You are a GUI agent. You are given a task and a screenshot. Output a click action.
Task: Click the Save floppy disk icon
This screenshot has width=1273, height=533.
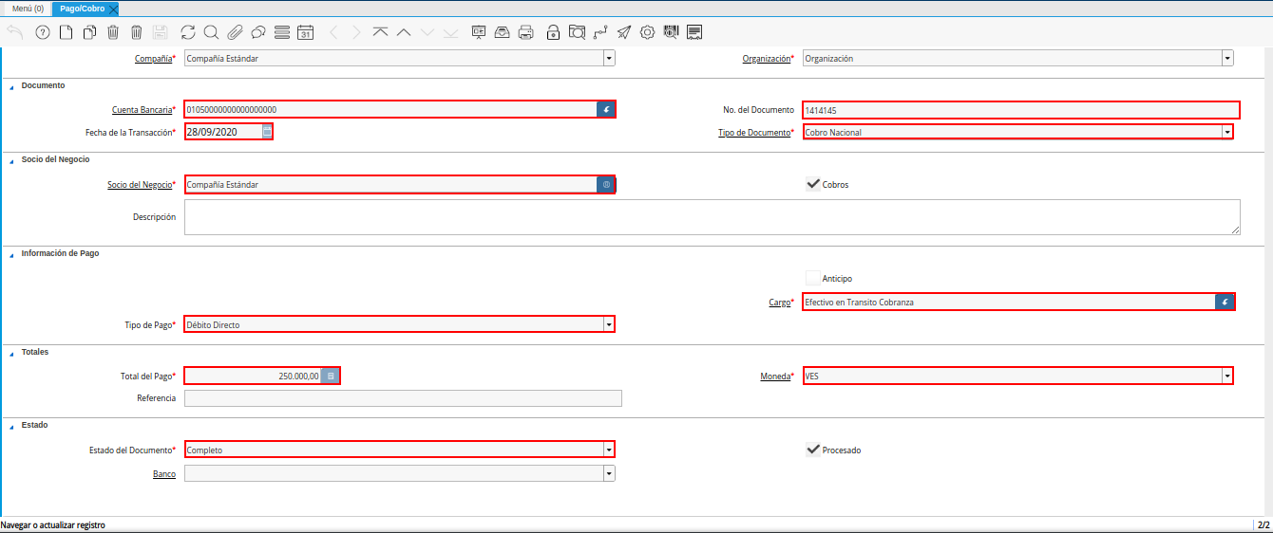pyautogui.click(x=160, y=32)
